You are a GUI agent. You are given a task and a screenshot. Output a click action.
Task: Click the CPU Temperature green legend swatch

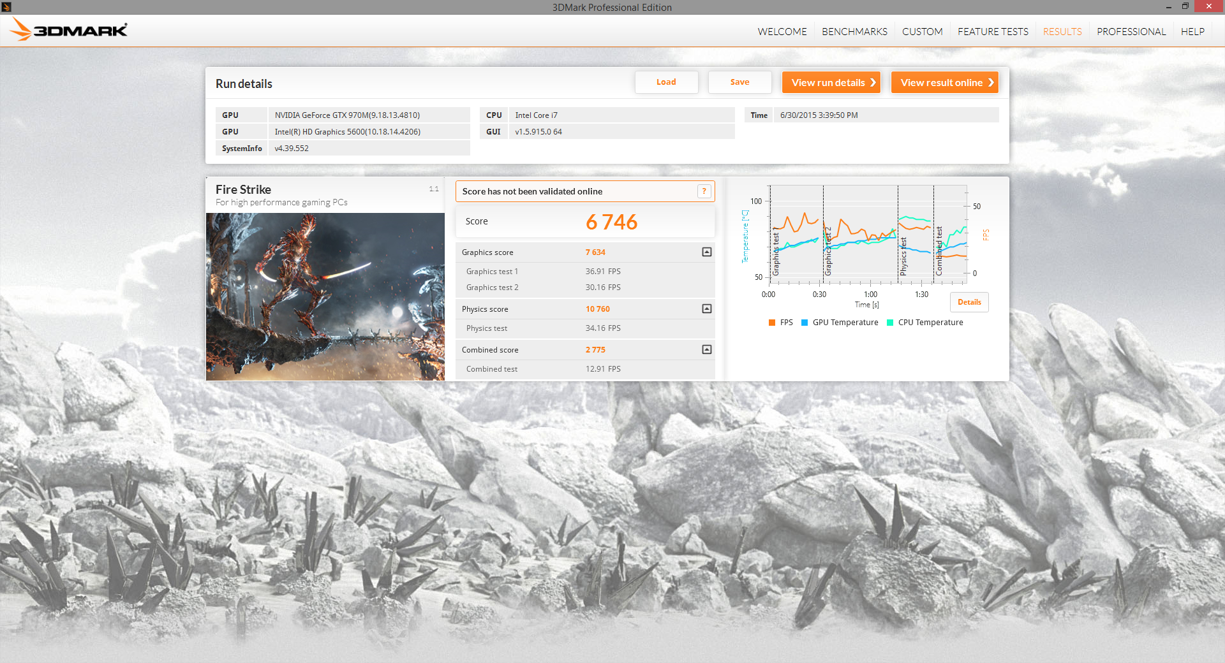pos(890,323)
